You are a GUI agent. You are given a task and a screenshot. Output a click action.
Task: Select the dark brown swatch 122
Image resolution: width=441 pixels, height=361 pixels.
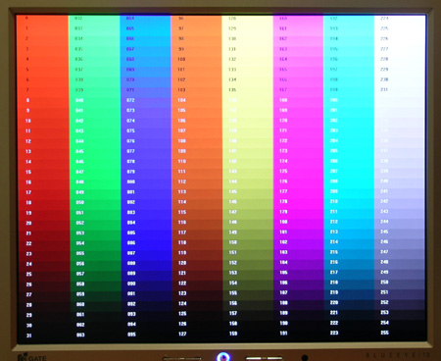197,284
